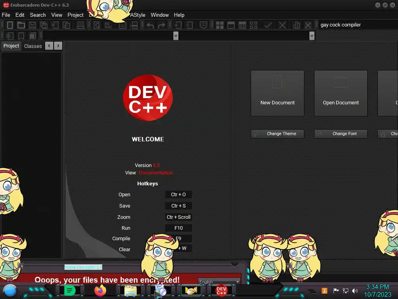
Task: Expand the second function combo box
Action: (312, 36)
